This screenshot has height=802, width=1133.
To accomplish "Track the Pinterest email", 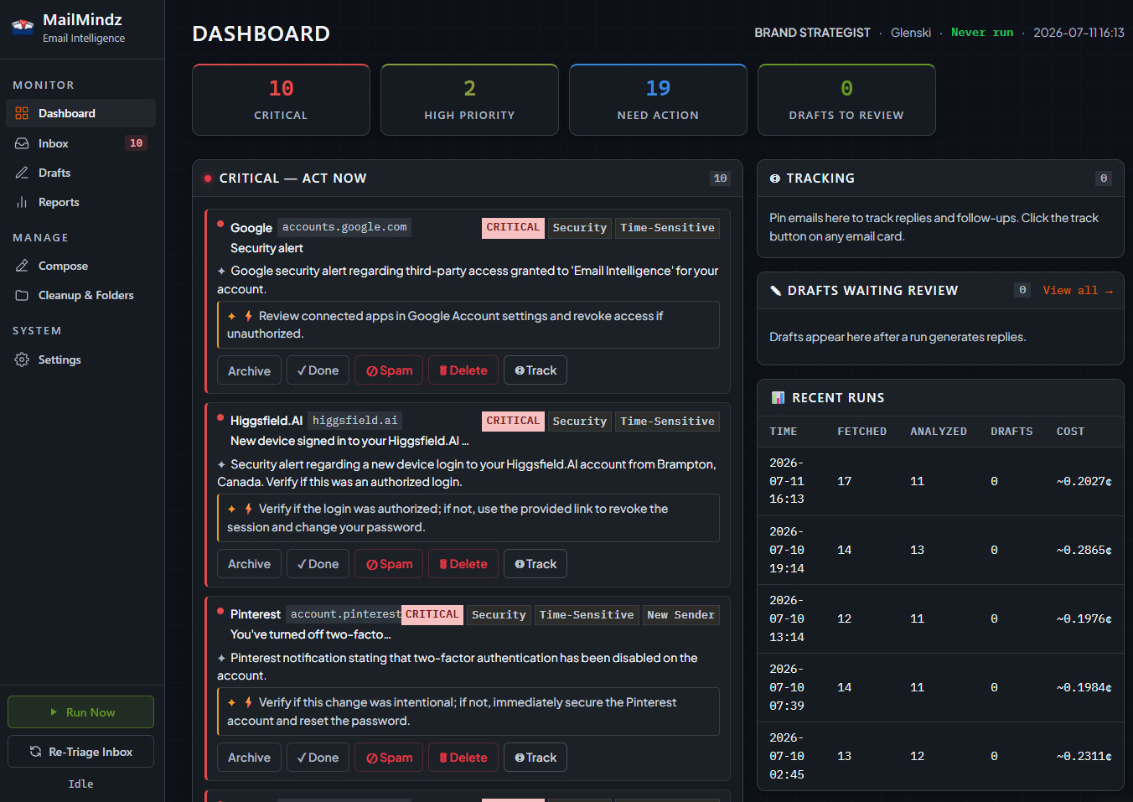I will pyautogui.click(x=535, y=758).
